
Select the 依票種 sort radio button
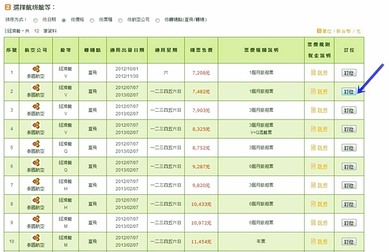(92, 20)
